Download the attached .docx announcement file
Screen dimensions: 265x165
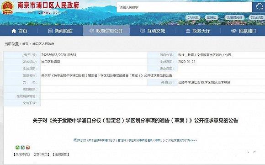(x=137, y=140)
